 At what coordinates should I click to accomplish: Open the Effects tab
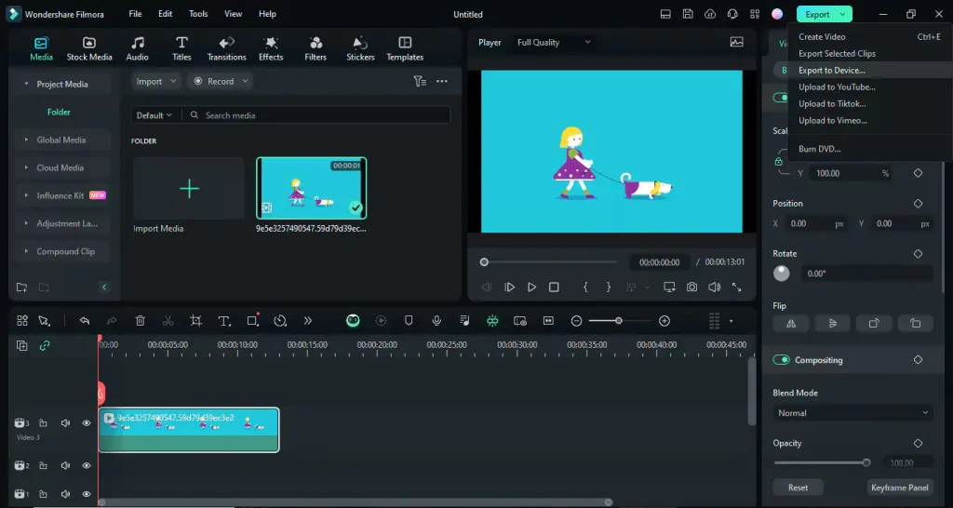[x=271, y=48]
